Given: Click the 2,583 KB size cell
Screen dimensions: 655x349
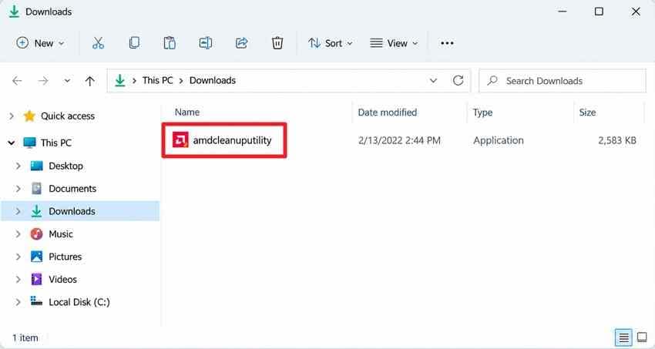Looking at the screenshot, I should (617, 140).
